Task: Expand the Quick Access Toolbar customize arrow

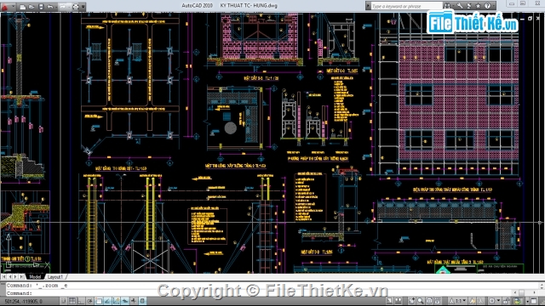Action: [83, 7]
